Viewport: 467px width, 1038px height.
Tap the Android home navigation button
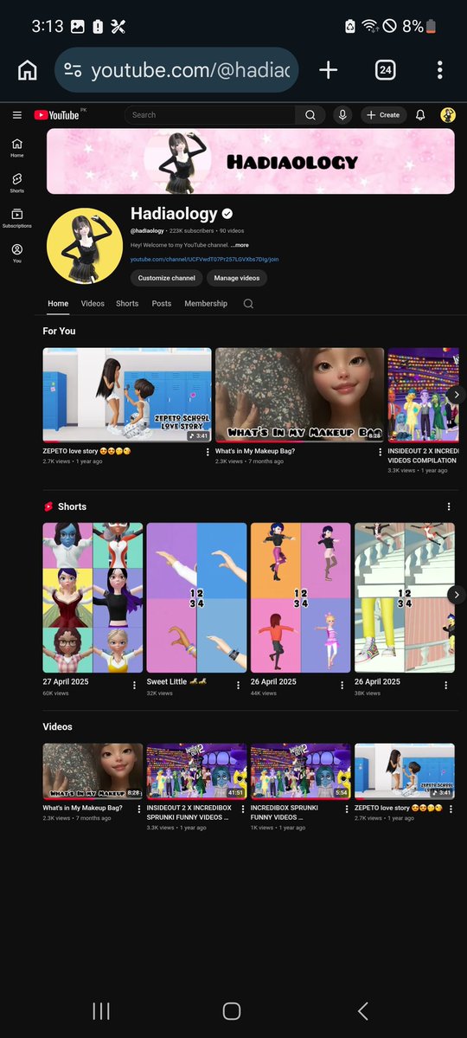(232, 1011)
